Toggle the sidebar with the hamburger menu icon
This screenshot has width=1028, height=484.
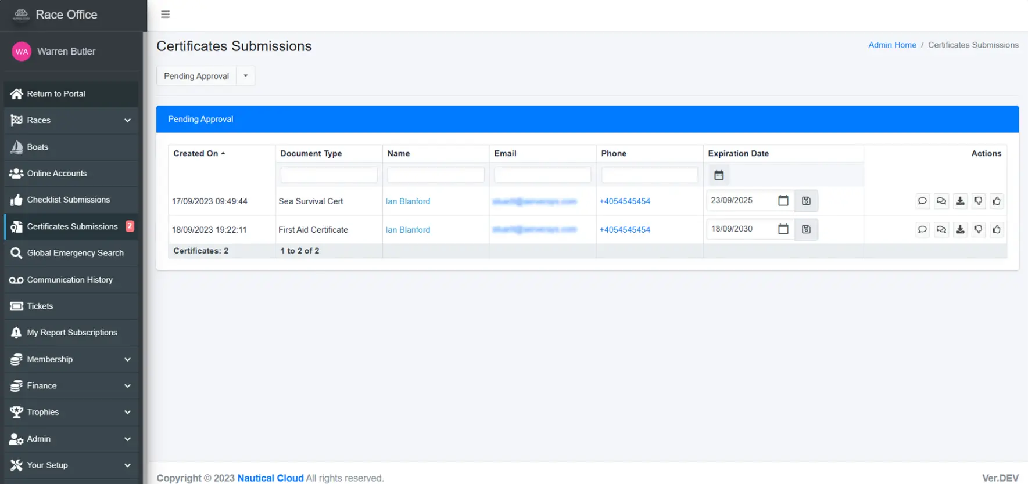click(x=165, y=15)
